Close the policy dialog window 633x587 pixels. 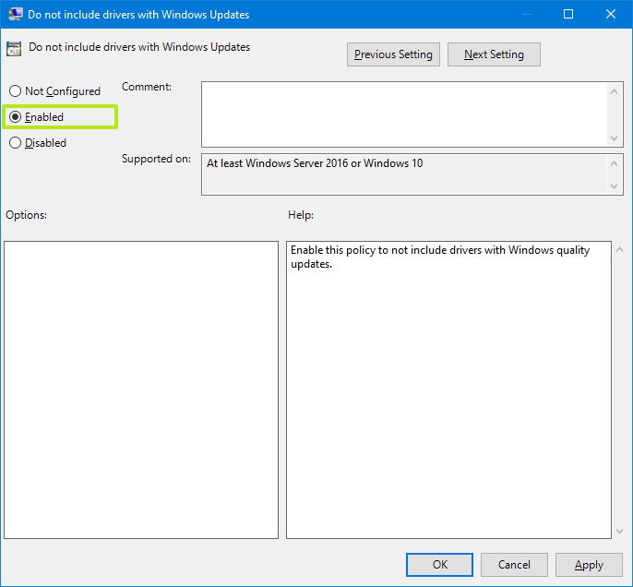click(611, 14)
